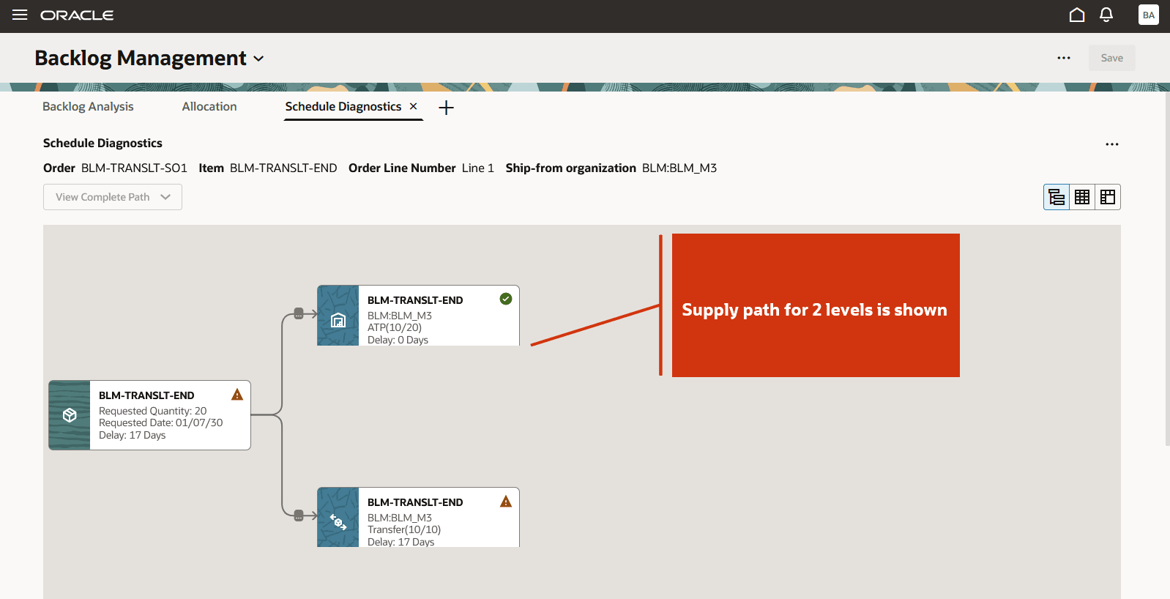Click transfer icon on Transfer node
Viewport: 1170px width, 599px height.
point(338,521)
